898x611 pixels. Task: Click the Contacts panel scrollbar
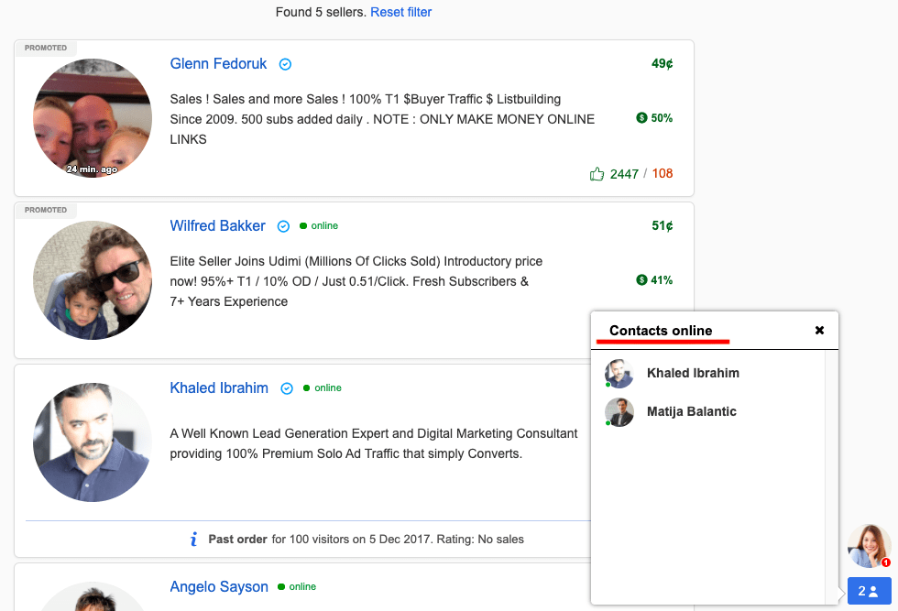[x=831, y=476]
